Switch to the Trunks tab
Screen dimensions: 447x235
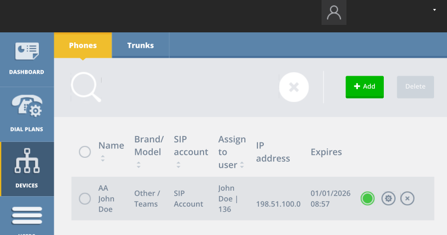pyautogui.click(x=140, y=45)
